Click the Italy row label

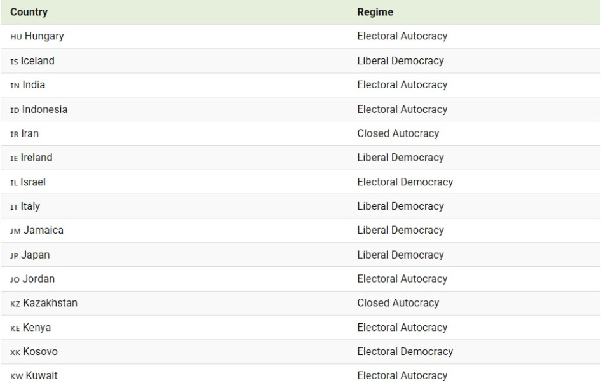tap(32, 206)
